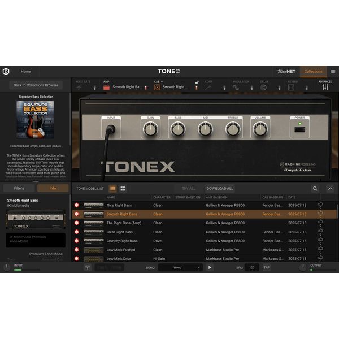Image resolution: width=339 pixels, height=339 pixels.
Task: Open the tone model search
Action: (x=315, y=189)
